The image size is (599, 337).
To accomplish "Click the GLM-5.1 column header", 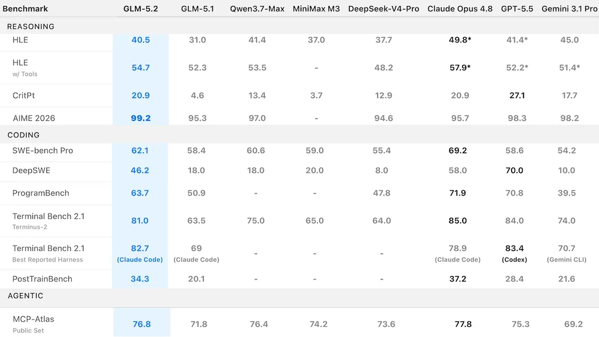I will pos(197,9).
